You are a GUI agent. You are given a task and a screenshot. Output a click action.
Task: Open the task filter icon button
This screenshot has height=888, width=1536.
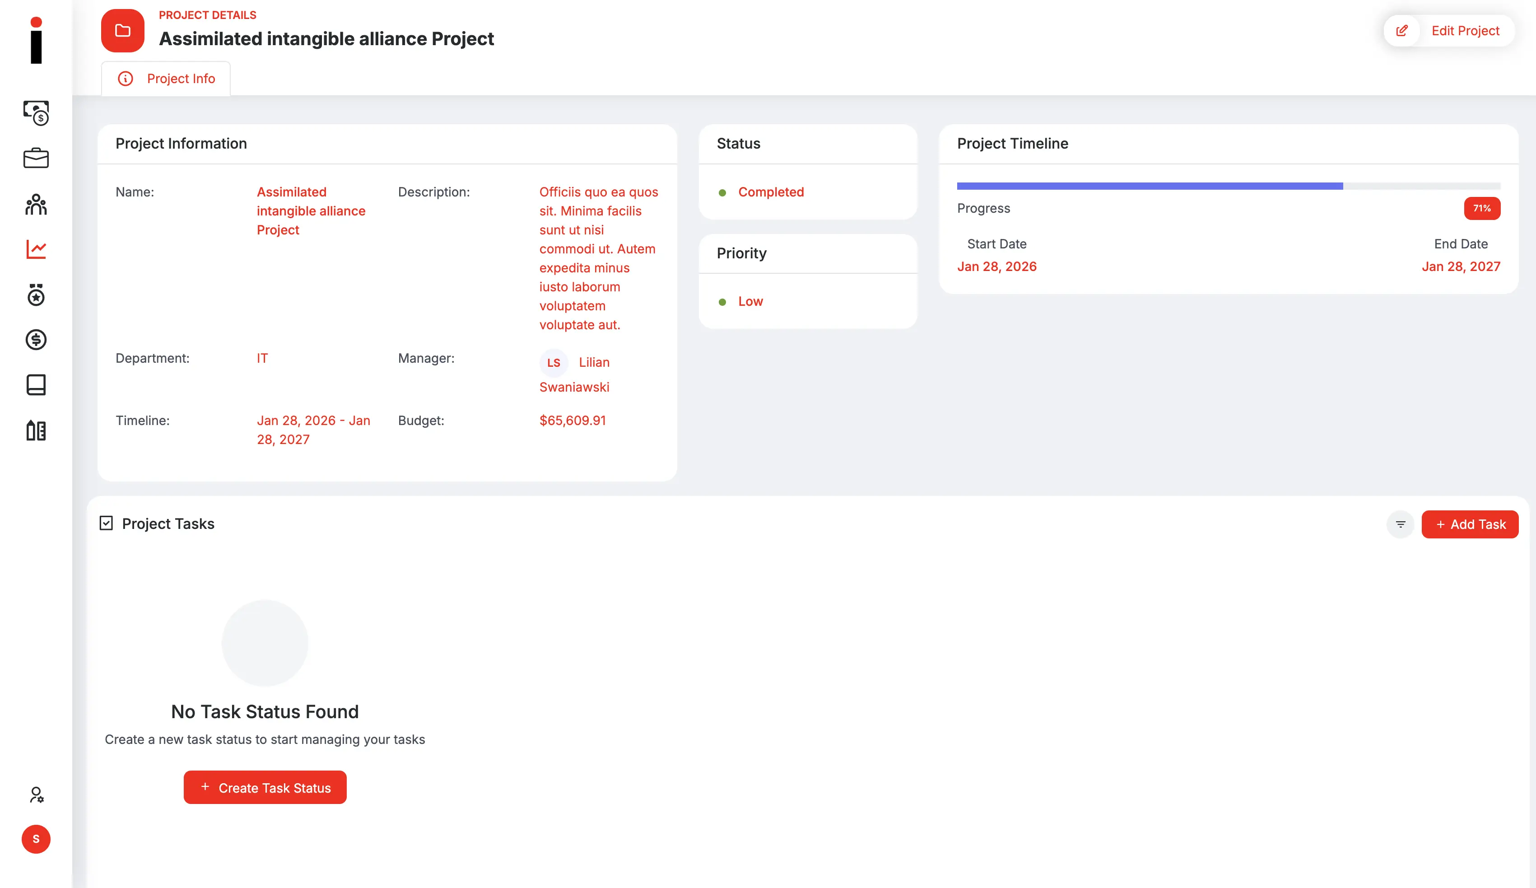point(1401,524)
